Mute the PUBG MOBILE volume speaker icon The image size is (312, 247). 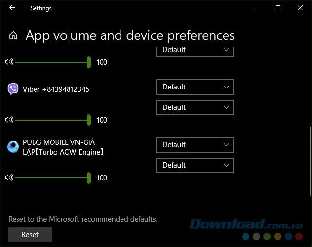click(x=9, y=177)
